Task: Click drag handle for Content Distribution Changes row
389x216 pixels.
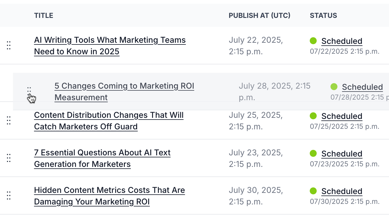Action: tap(9, 120)
